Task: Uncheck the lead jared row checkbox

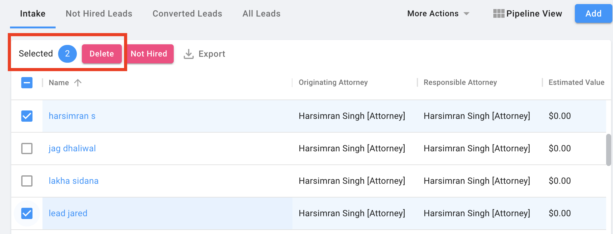Action: pyautogui.click(x=27, y=213)
